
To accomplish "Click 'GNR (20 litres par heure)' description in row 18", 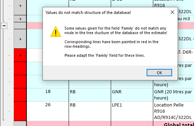I will [x=173, y=95].
